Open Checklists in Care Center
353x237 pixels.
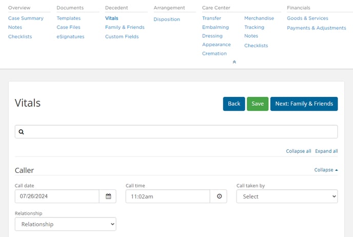[256, 46]
